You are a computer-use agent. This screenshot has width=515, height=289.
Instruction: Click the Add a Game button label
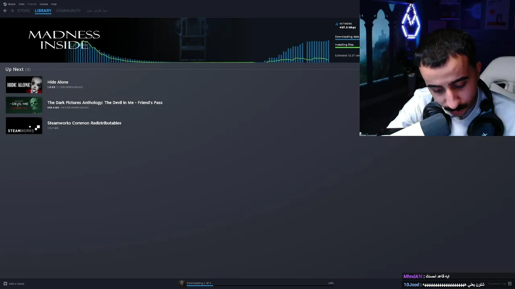(16, 284)
